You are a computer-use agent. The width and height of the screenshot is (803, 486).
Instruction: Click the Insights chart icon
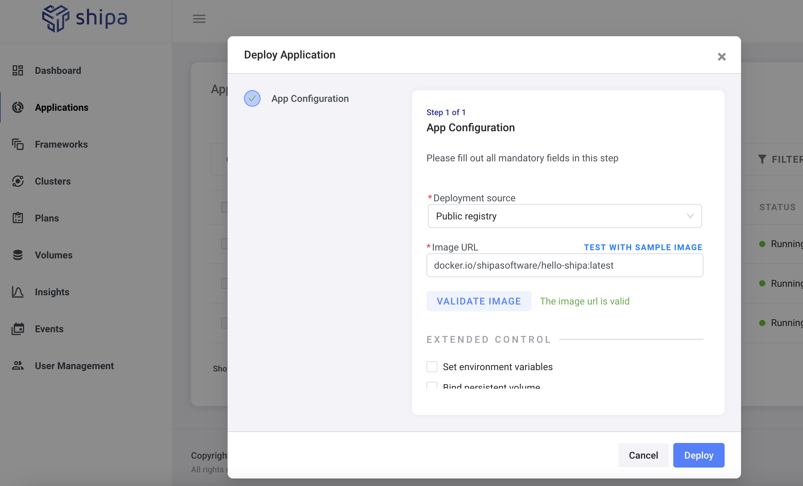pos(18,292)
